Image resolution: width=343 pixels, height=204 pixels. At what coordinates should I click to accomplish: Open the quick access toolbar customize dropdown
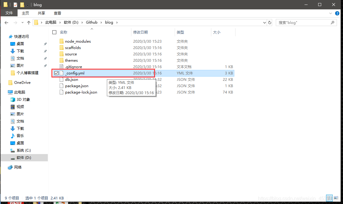(x=28, y=5)
